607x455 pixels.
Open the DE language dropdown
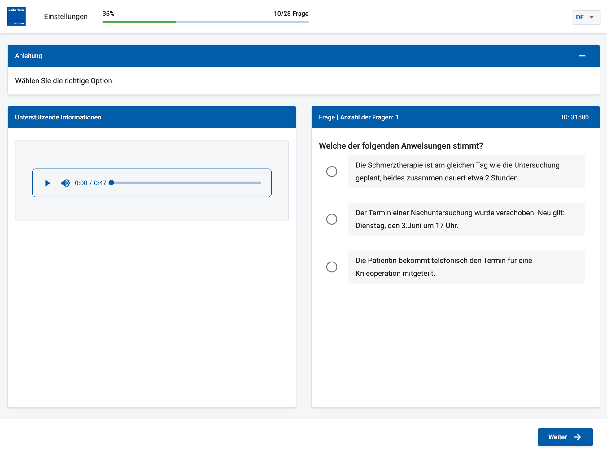tap(580, 17)
